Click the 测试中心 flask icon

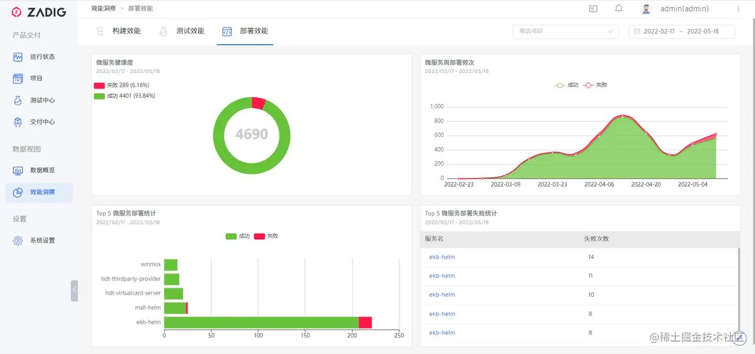coord(18,100)
